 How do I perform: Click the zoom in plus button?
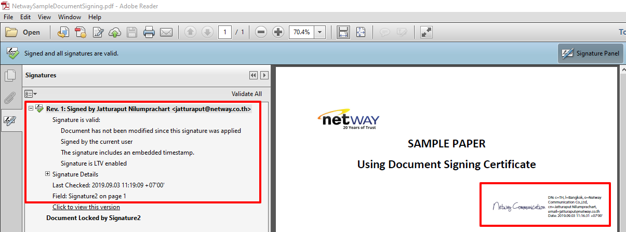point(278,32)
